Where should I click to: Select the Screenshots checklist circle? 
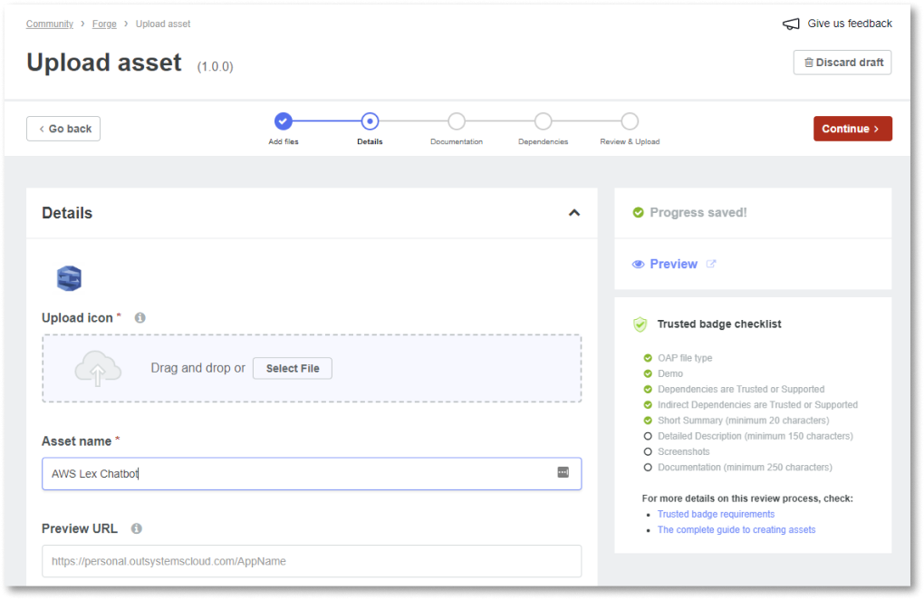(x=648, y=451)
